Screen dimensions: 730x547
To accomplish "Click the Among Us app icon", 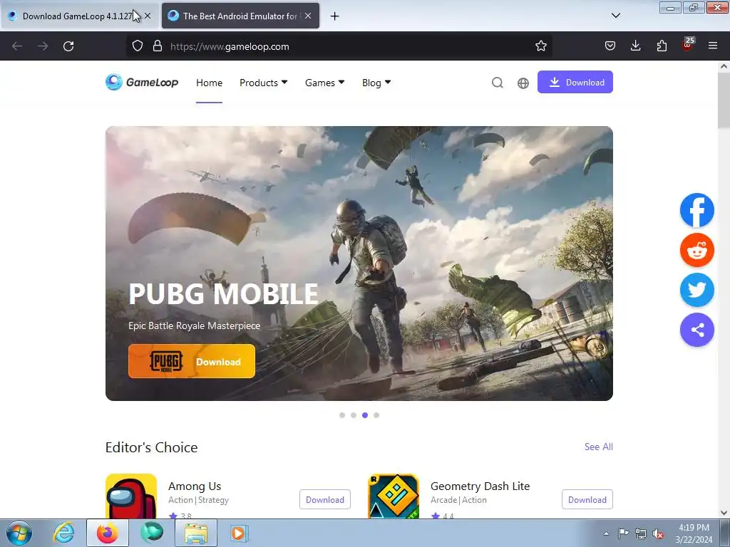I will pyautogui.click(x=131, y=496).
